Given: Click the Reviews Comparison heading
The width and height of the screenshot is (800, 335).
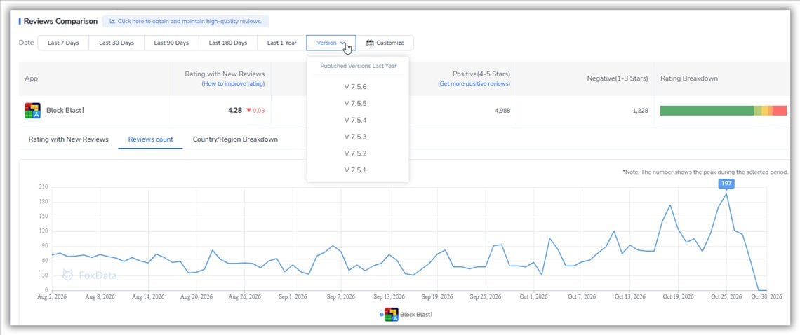Looking at the screenshot, I should [x=60, y=22].
